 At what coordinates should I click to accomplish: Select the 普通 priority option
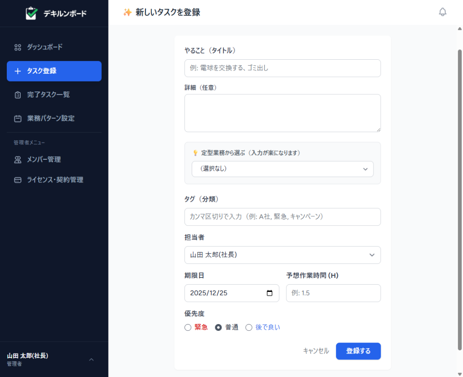(x=218, y=327)
